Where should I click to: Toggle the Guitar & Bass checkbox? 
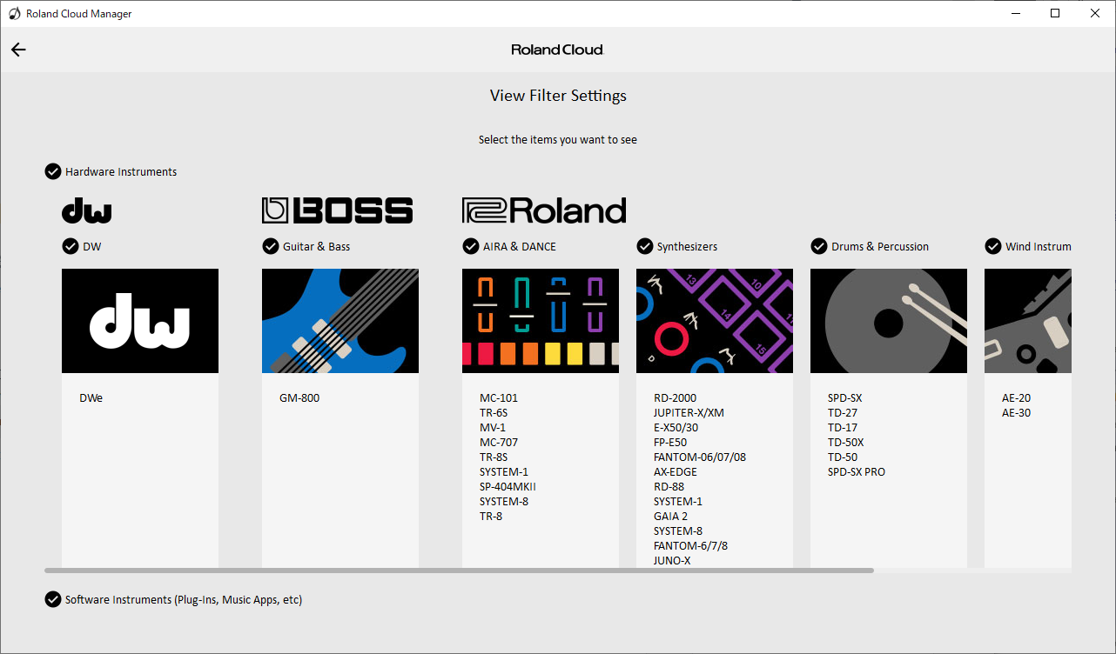271,246
